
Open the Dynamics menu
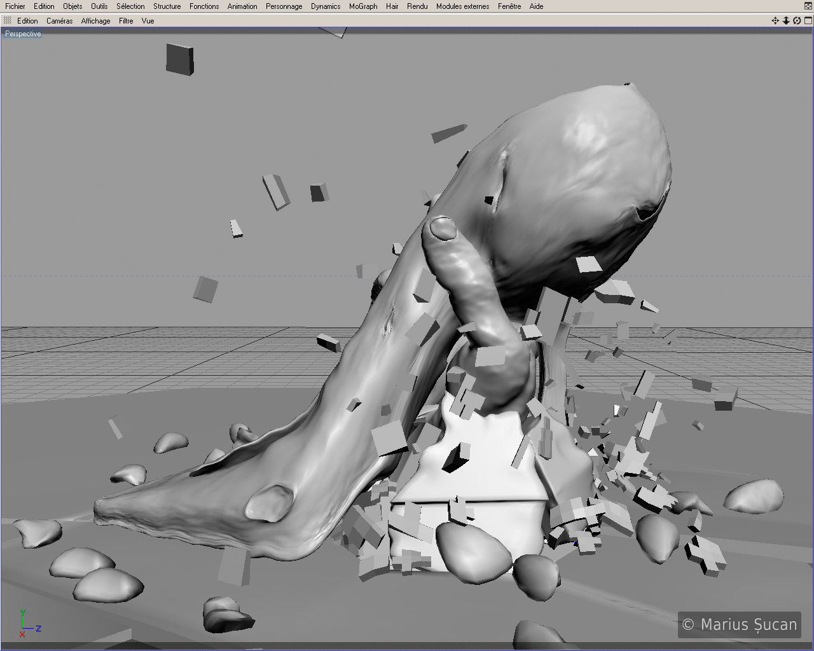[x=326, y=6]
